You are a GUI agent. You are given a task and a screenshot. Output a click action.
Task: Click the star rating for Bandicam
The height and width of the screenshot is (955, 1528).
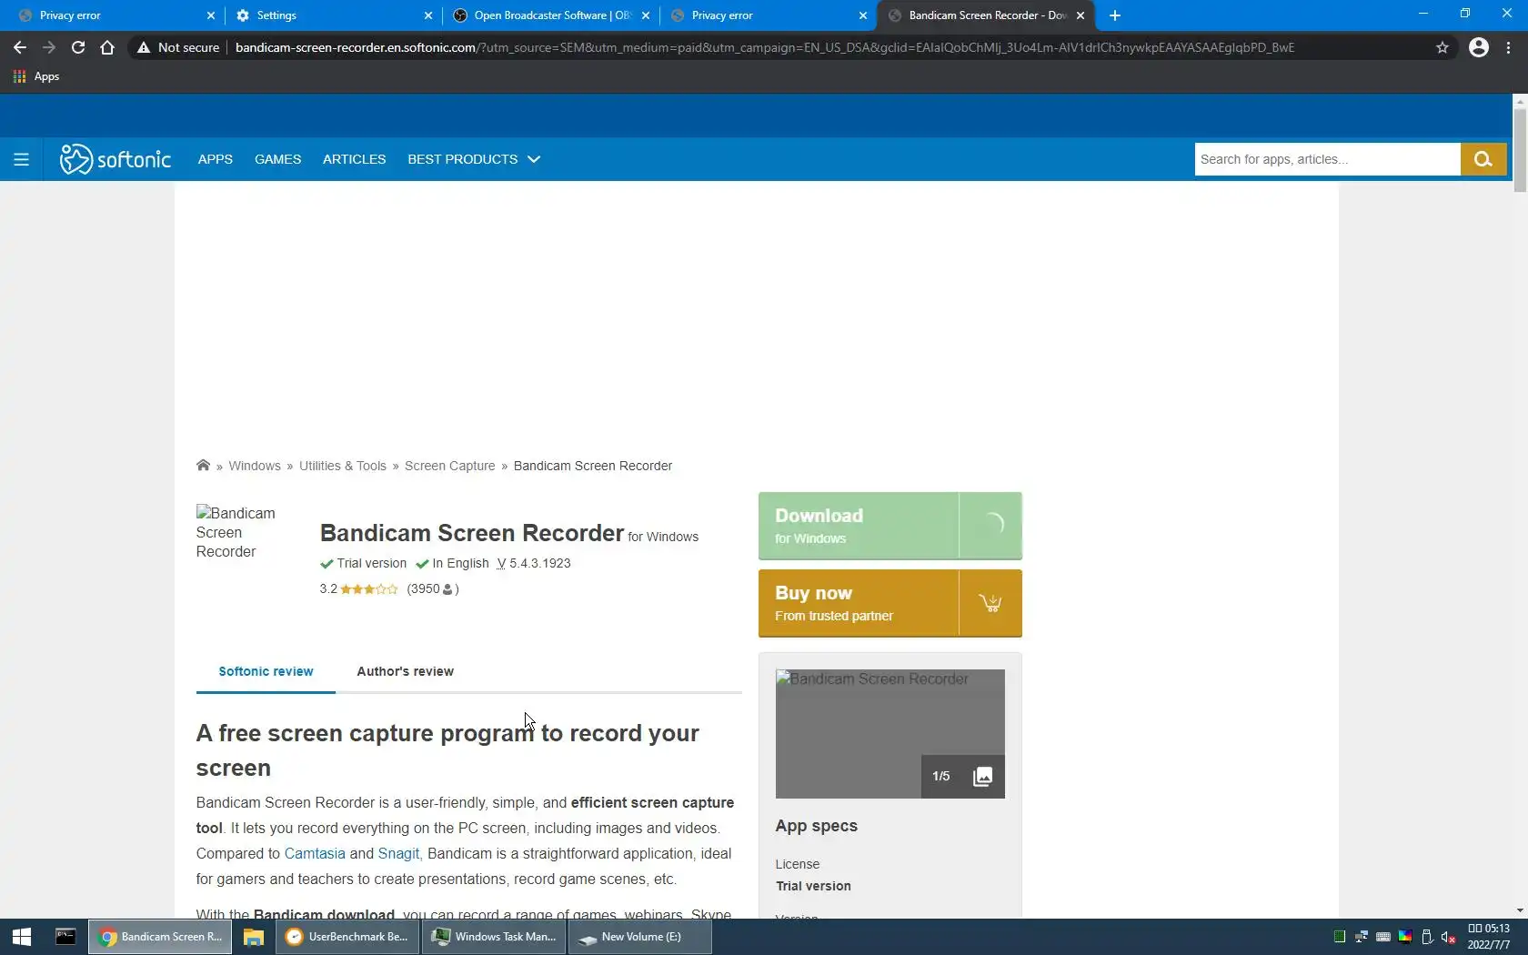(368, 589)
